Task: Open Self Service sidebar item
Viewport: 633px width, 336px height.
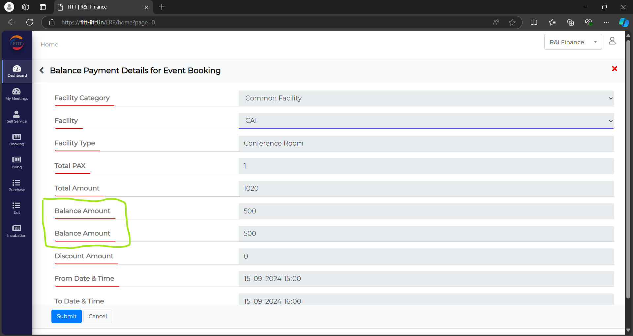Action: click(17, 117)
